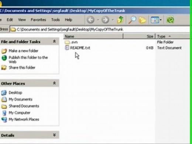Click the address bar path field

point(100,30)
